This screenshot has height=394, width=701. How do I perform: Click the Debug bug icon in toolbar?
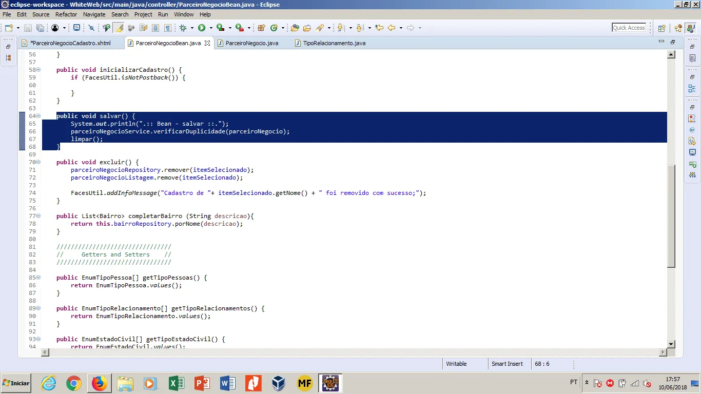coord(183,28)
